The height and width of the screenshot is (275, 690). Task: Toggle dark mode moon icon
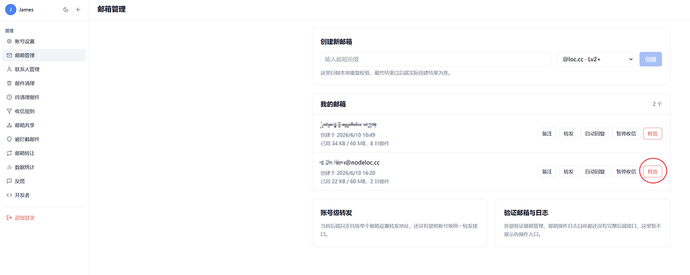(66, 9)
